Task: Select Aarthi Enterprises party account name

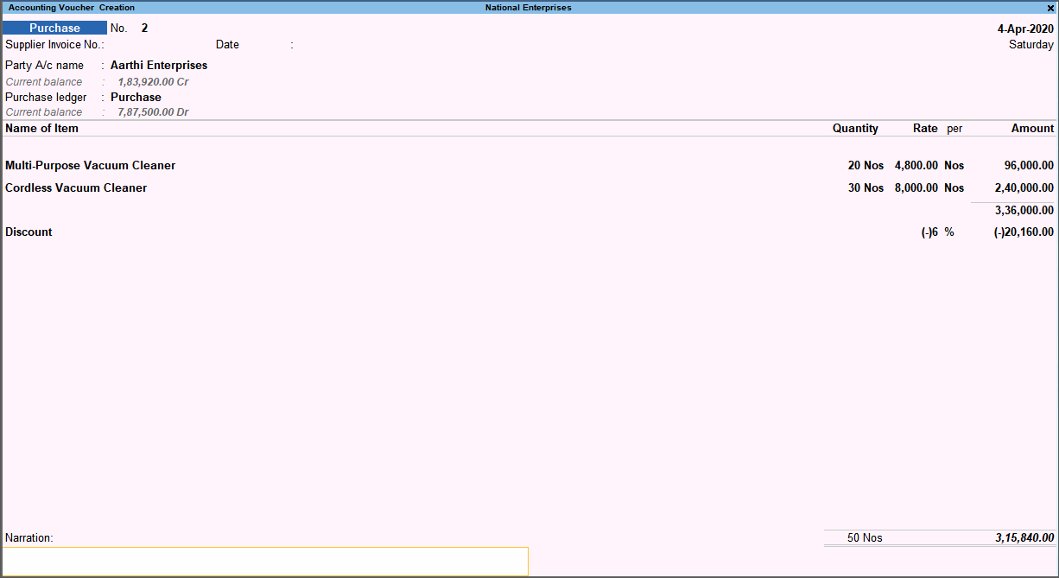Action: pyautogui.click(x=159, y=65)
